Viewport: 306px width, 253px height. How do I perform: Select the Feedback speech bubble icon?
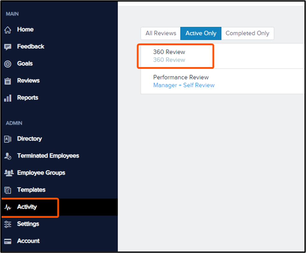[x=8, y=47]
